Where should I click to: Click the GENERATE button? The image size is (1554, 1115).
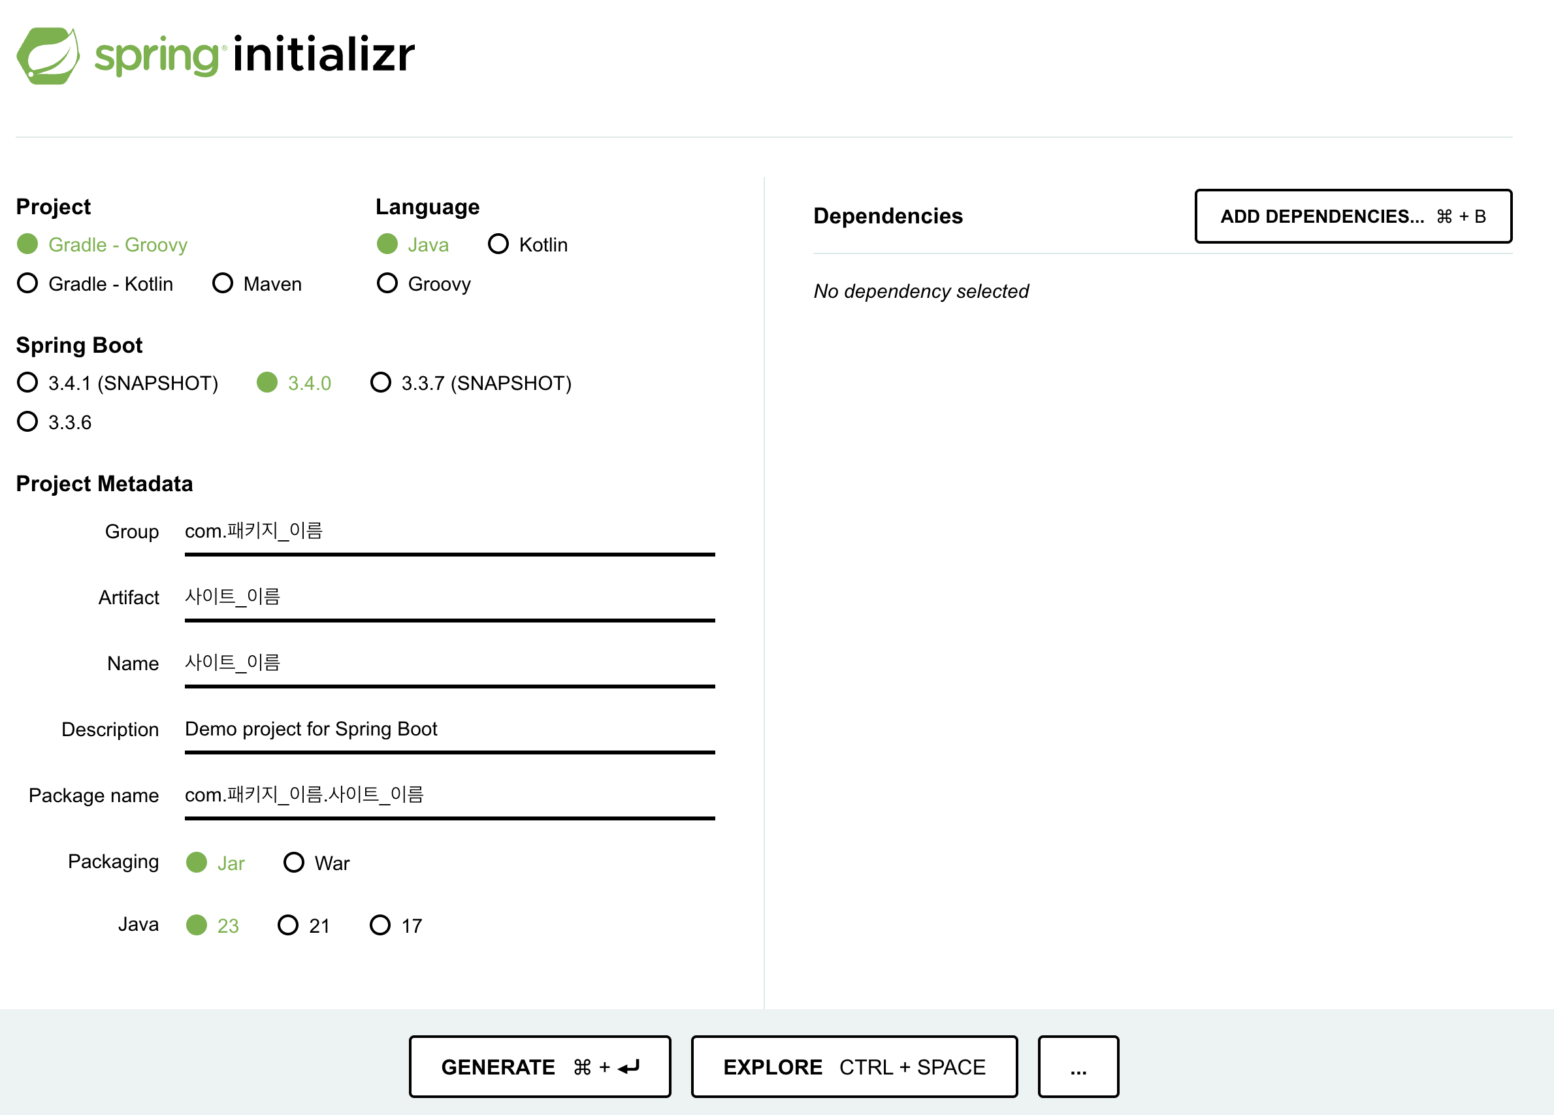(x=540, y=1067)
